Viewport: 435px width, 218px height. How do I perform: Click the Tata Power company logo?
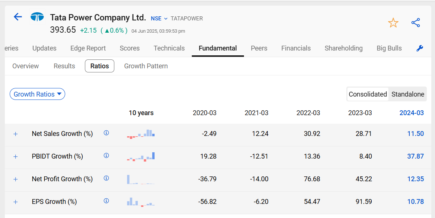(x=37, y=17)
